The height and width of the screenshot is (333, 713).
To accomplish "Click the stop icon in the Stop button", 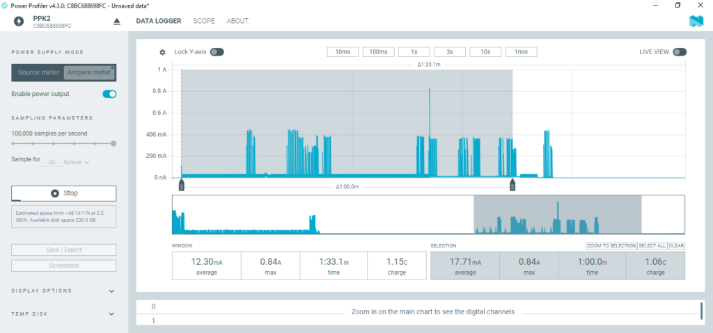I will coord(55,193).
